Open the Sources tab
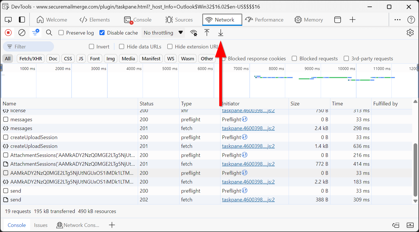The height and width of the screenshot is (232, 419). click(179, 20)
